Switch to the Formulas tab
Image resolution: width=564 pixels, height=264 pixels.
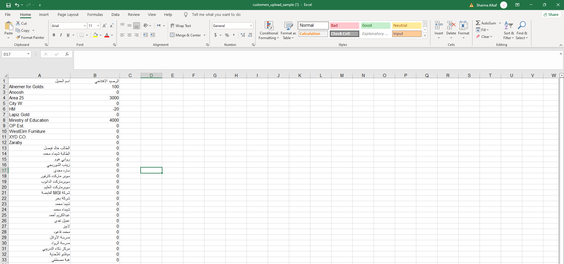(x=95, y=15)
